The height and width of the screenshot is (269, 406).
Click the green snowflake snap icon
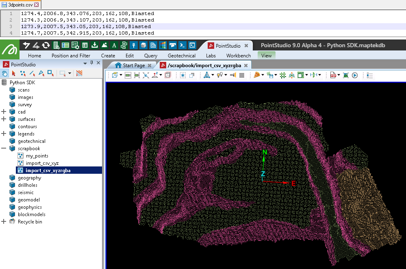(283, 75)
